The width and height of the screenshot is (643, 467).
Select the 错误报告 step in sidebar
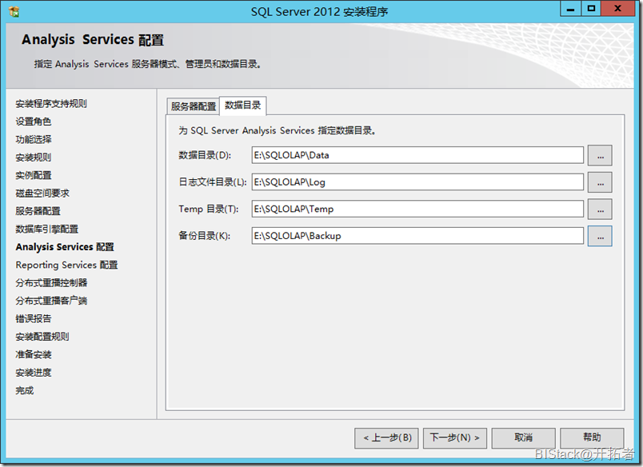pyautogui.click(x=34, y=318)
